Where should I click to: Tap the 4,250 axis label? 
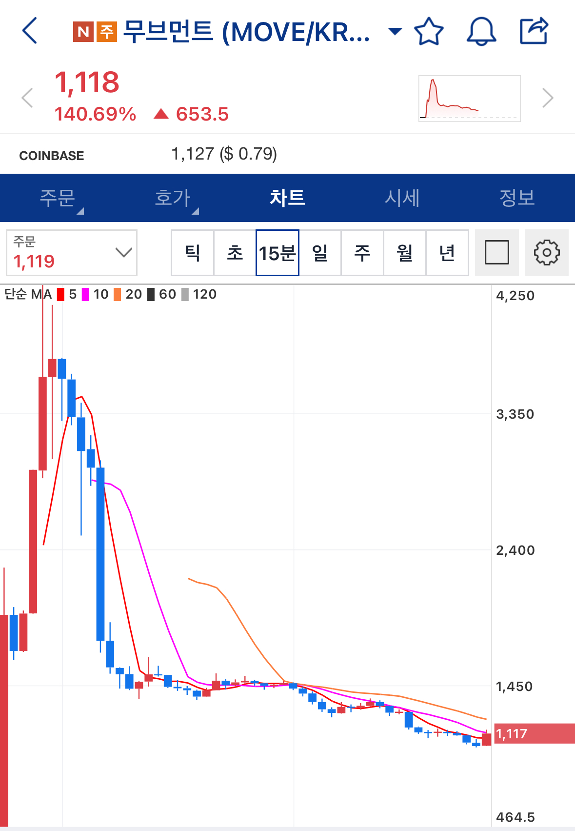coord(515,296)
